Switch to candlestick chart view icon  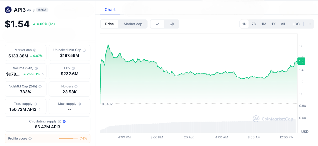172,24
